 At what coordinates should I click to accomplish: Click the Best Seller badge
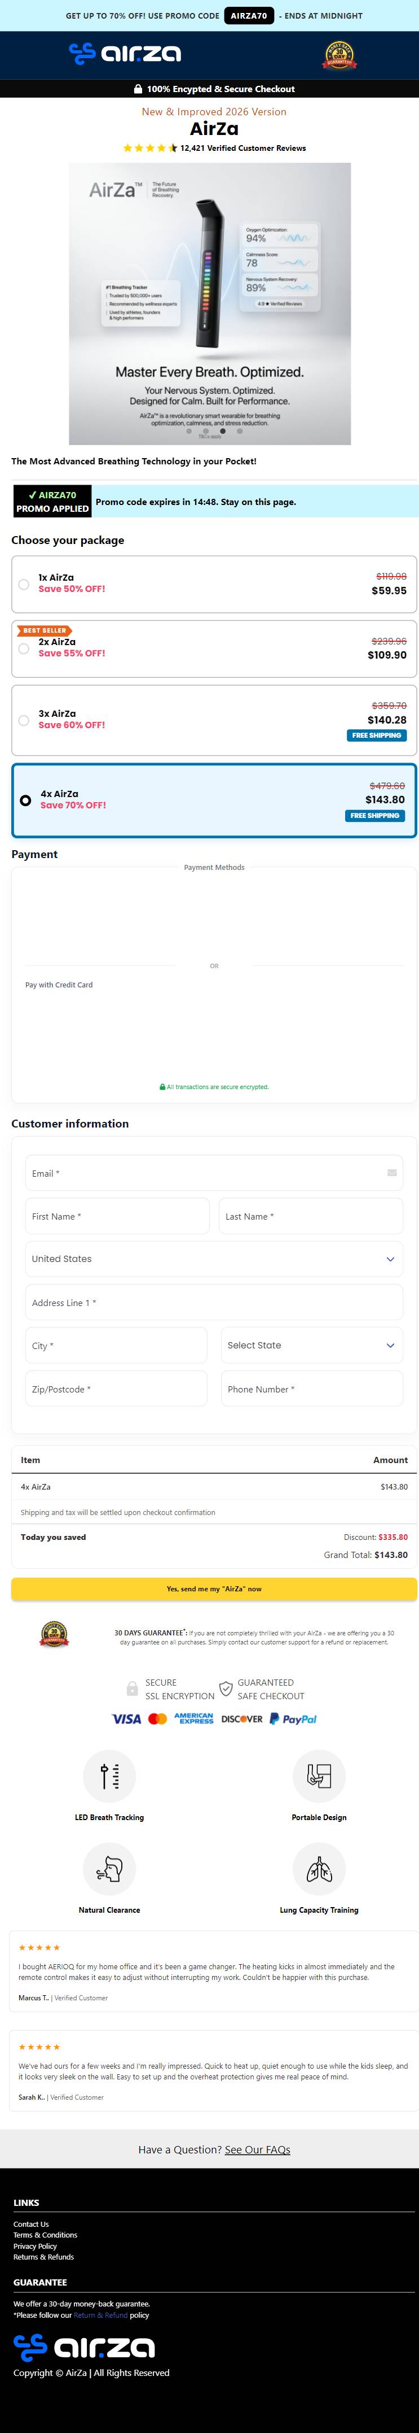click(45, 630)
